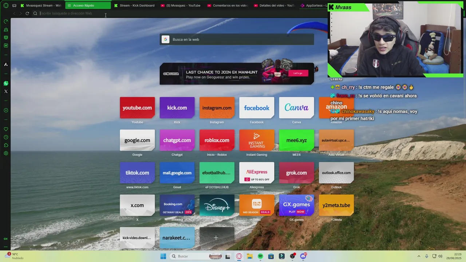Open Microsoft Store from the taskbar

pos(271,256)
